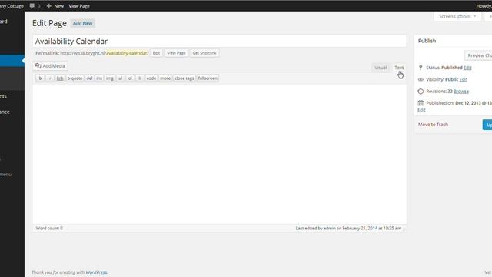Insert code tag with code button
Viewport: 492px width, 277px height.
click(x=151, y=78)
